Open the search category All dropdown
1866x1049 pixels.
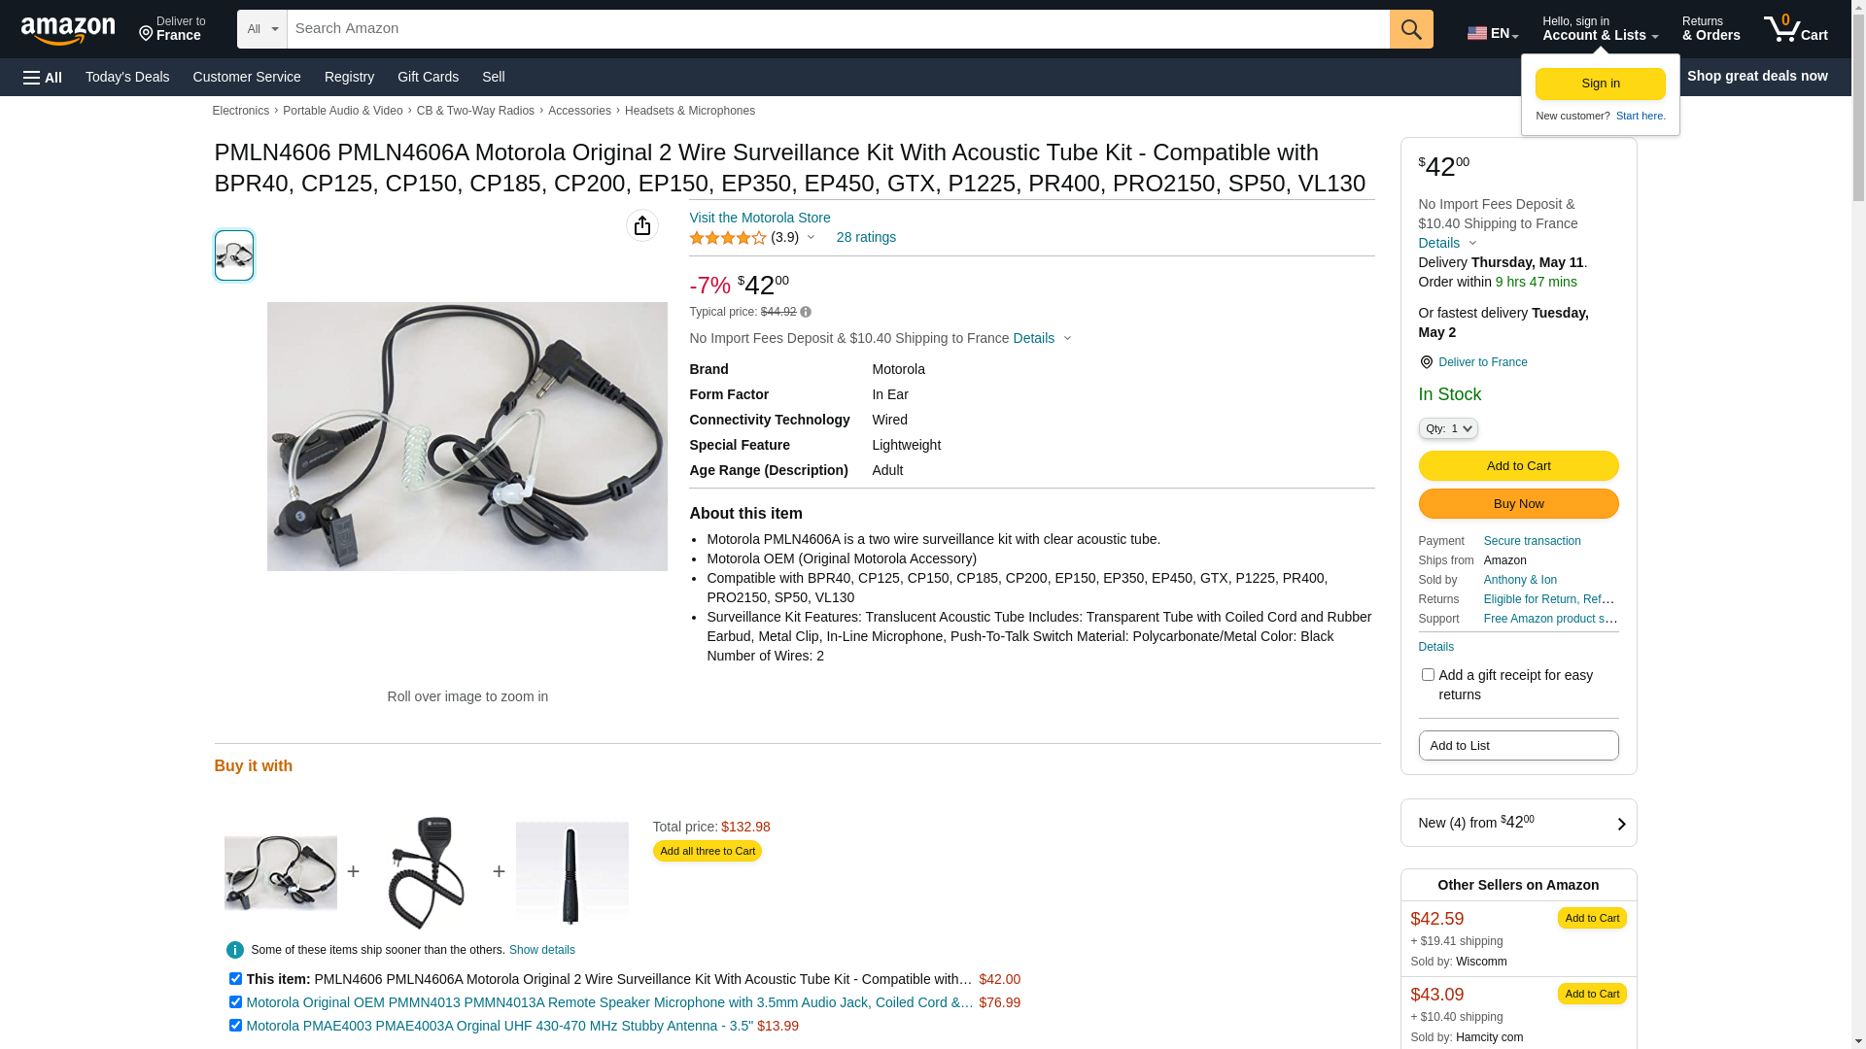tap(262, 29)
